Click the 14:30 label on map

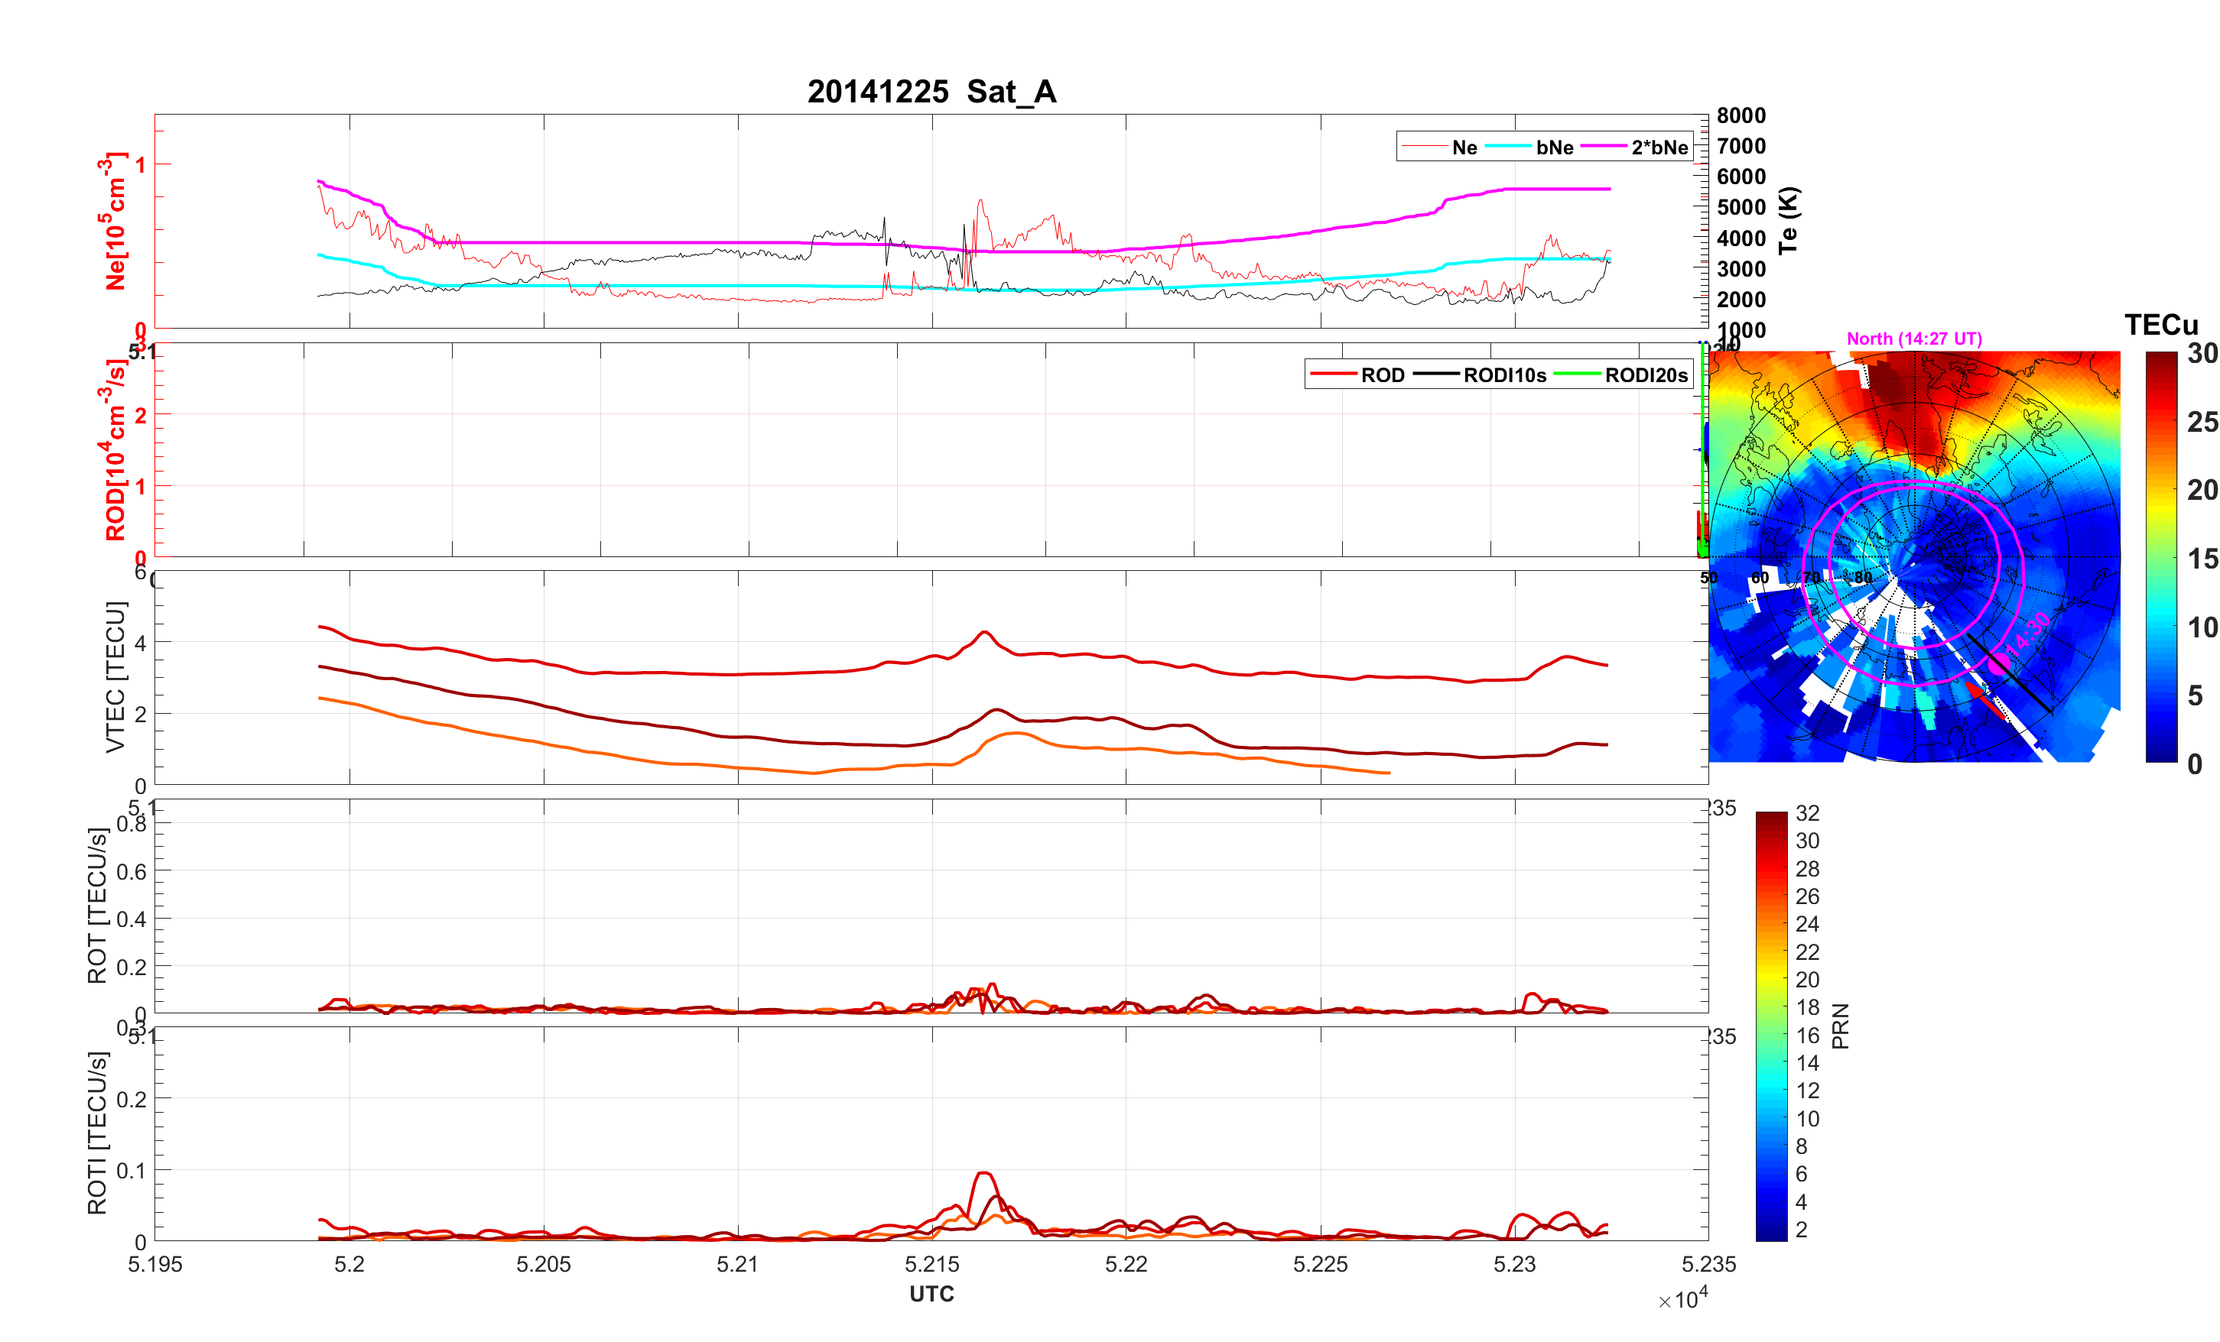[x=2029, y=634]
